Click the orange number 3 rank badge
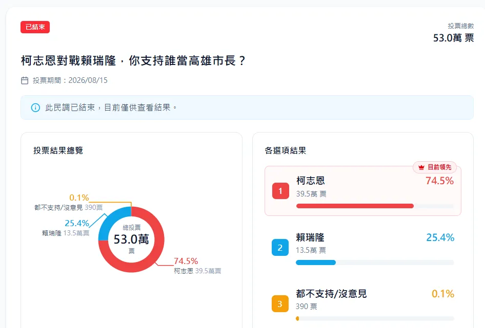Viewport: 485px width, 328px height. [280, 303]
